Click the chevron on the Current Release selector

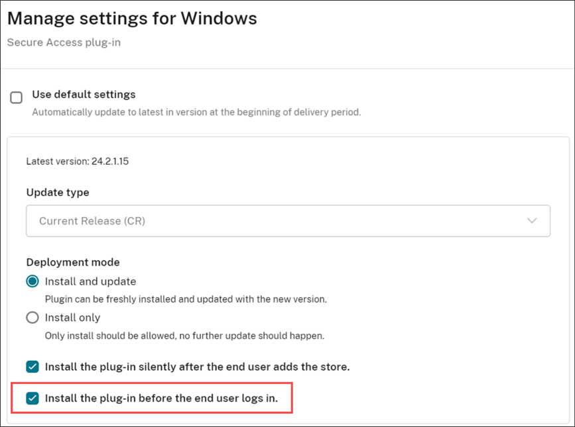click(532, 220)
